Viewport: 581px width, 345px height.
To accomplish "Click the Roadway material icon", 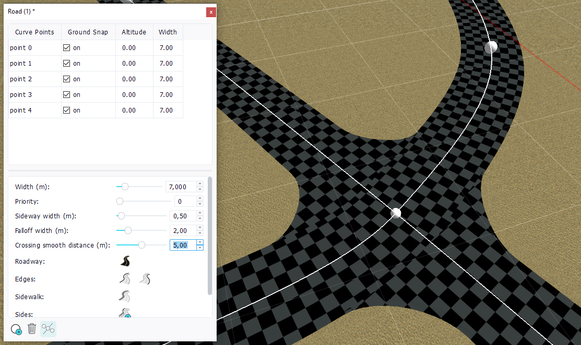I will coord(125,262).
